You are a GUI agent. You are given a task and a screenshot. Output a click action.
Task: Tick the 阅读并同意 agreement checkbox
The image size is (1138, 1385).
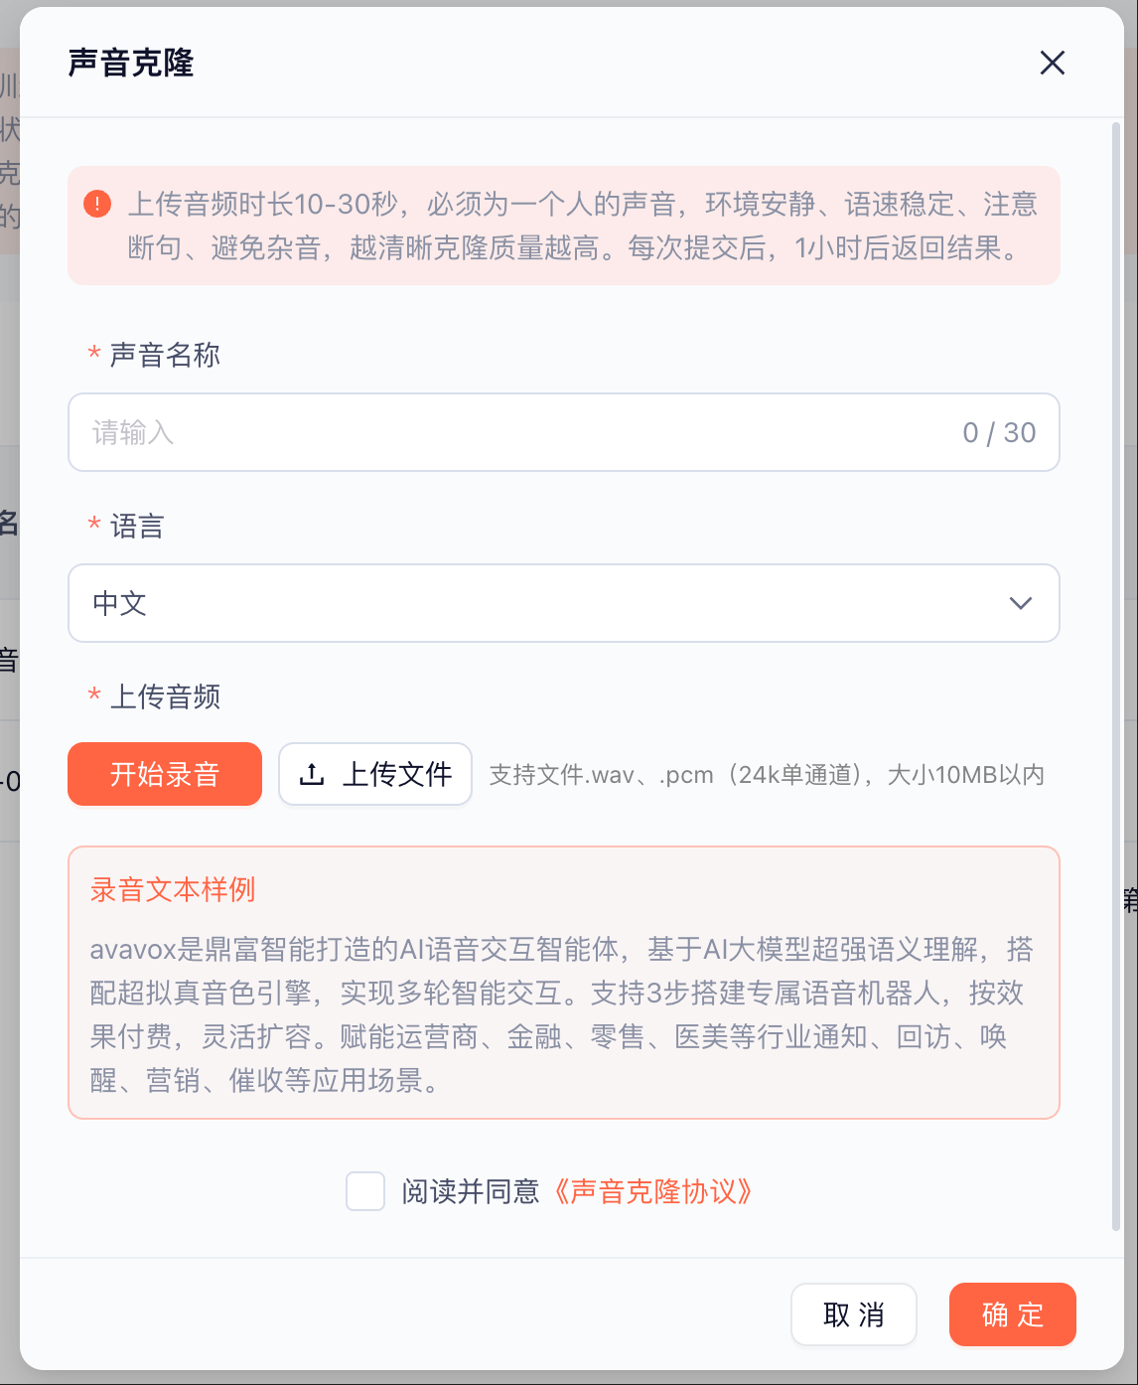[365, 1191]
